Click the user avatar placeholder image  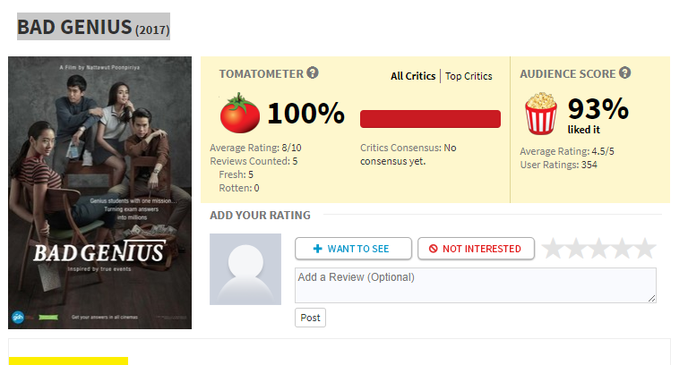(245, 269)
